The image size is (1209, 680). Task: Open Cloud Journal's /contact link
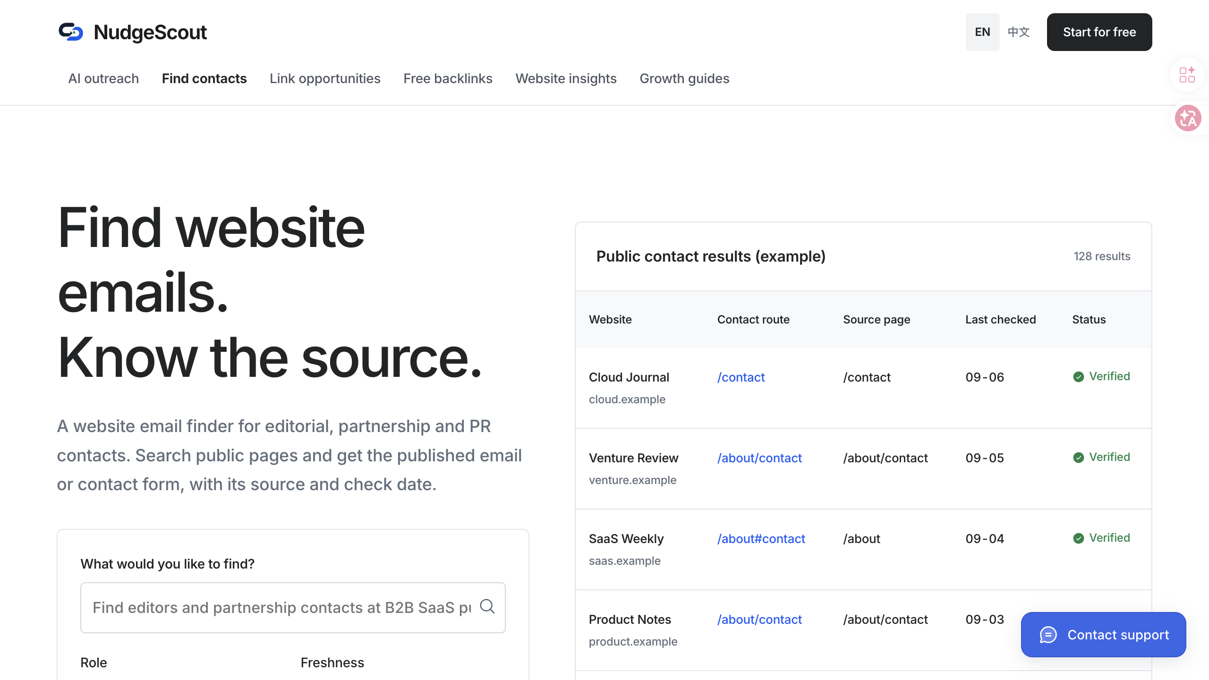[x=741, y=377]
